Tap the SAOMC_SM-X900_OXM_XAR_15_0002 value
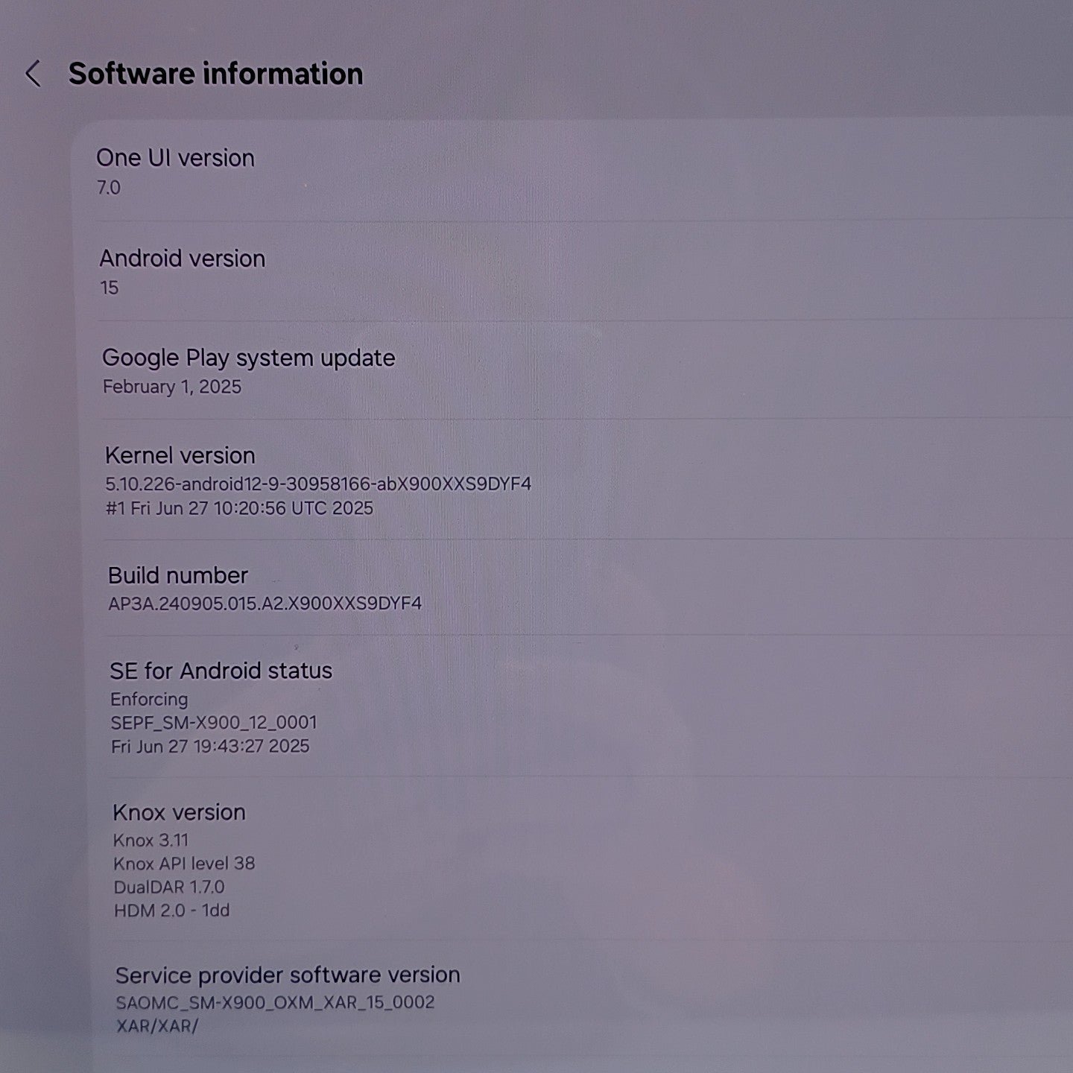Screen dimensions: 1073x1073 click(275, 1002)
